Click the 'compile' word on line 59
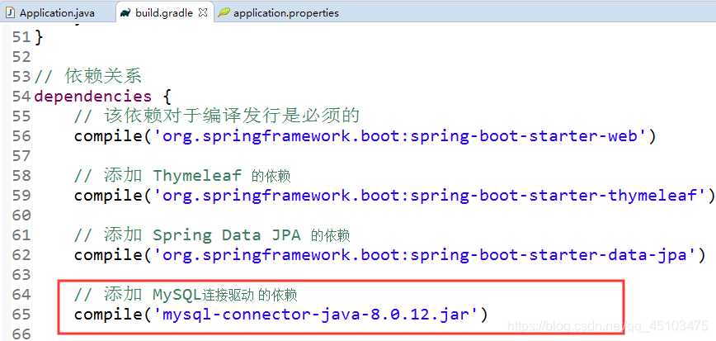Viewport: 716px width, 341px height. tap(109, 196)
